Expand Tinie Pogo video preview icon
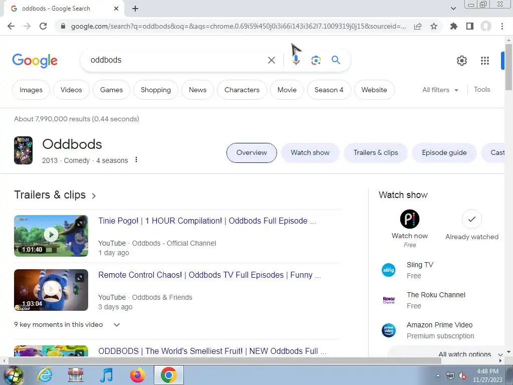 pos(80,224)
